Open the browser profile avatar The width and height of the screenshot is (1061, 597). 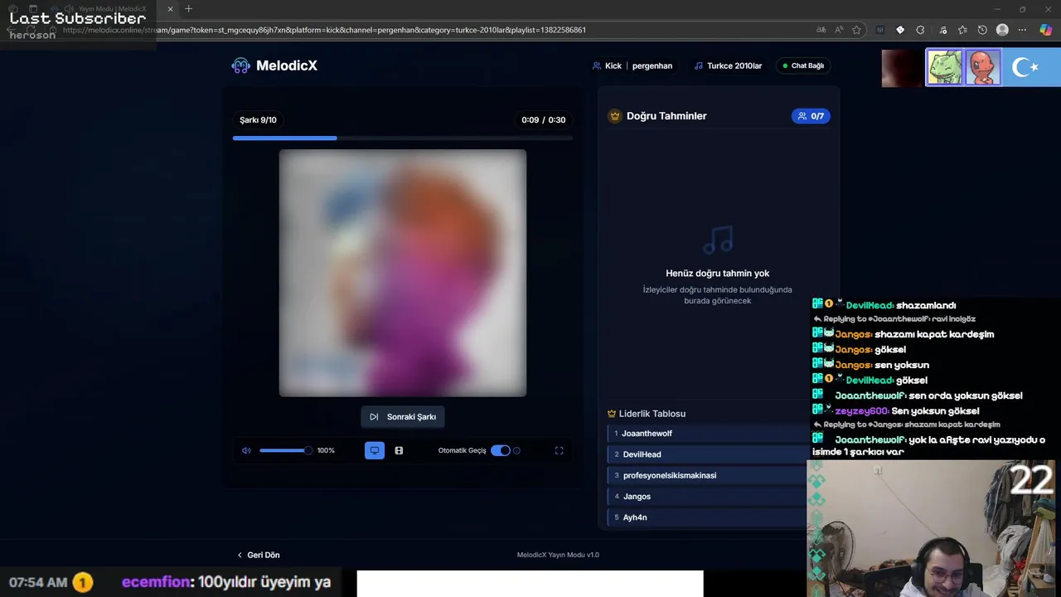tap(1002, 30)
